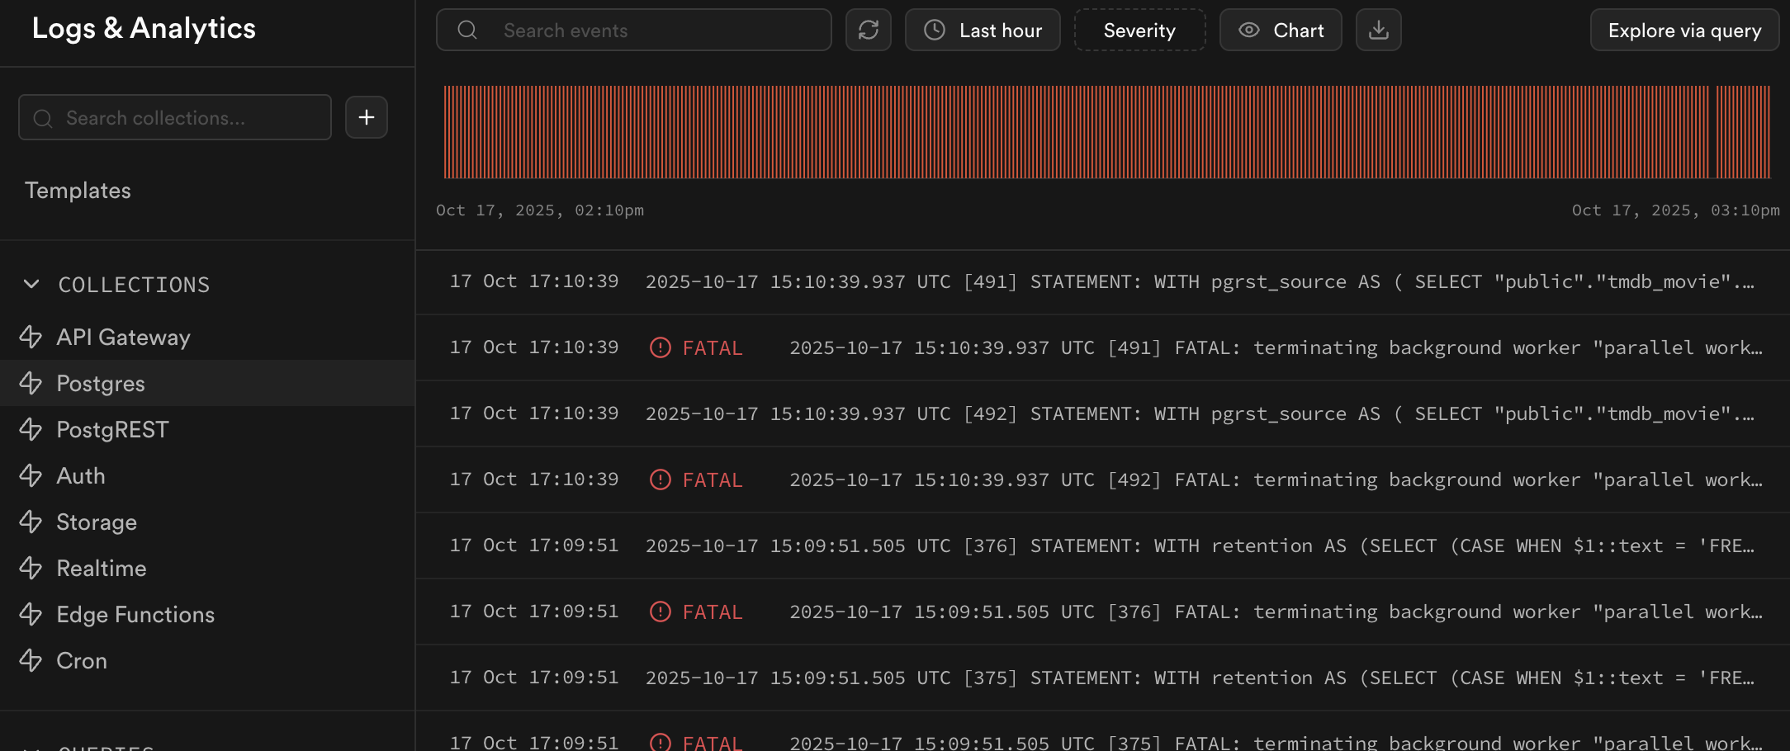Select the Postgres logs collection

[207, 383]
